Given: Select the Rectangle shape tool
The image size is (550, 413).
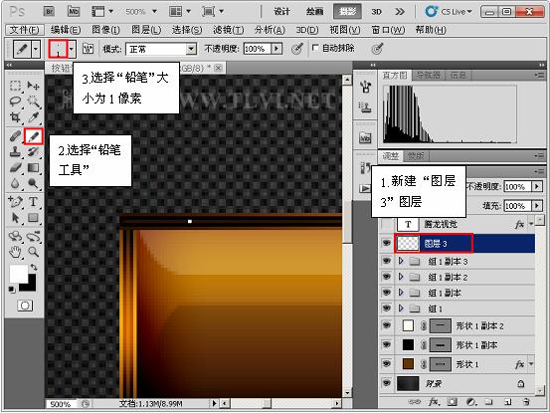Looking at the screenshot, I should pos(34,218).
